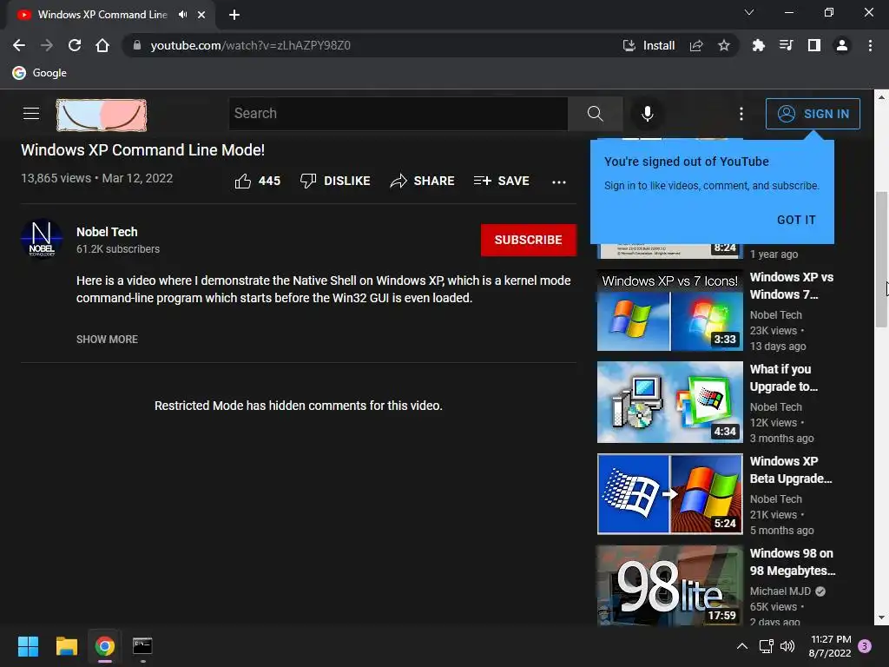
Task: View site info via the padlock icon
Action: (136, 45)
